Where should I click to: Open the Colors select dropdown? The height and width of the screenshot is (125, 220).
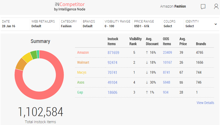(169, 24)
